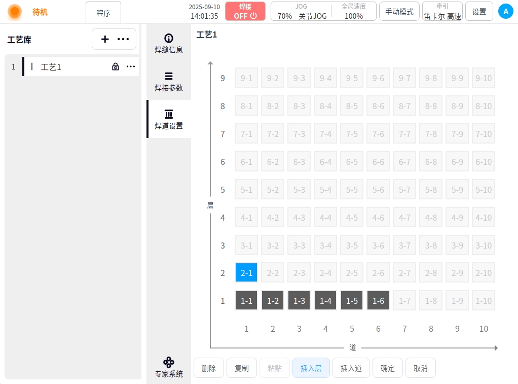Viewport: 518px width, 384px height.
Task: Click the user avatar A icon
Action: point(505,11)
